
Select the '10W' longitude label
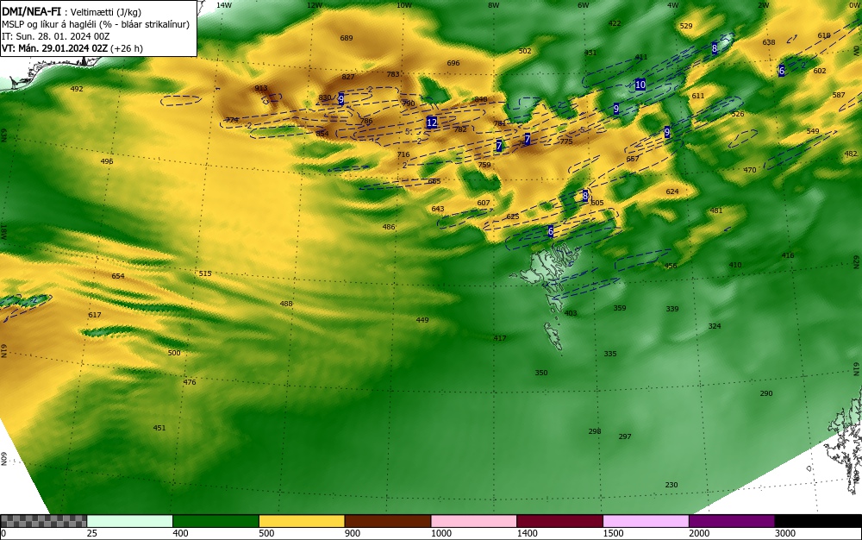[x=404, y=5]
